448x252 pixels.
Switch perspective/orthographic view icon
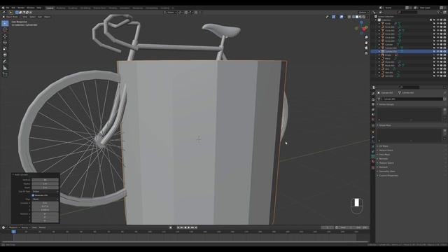(x=366, y=53)
